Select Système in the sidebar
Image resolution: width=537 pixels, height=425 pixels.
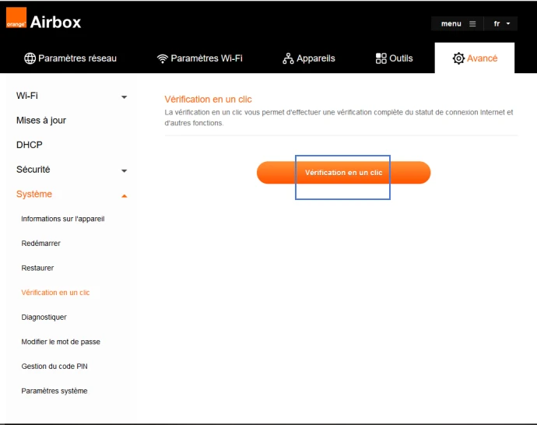34,194
